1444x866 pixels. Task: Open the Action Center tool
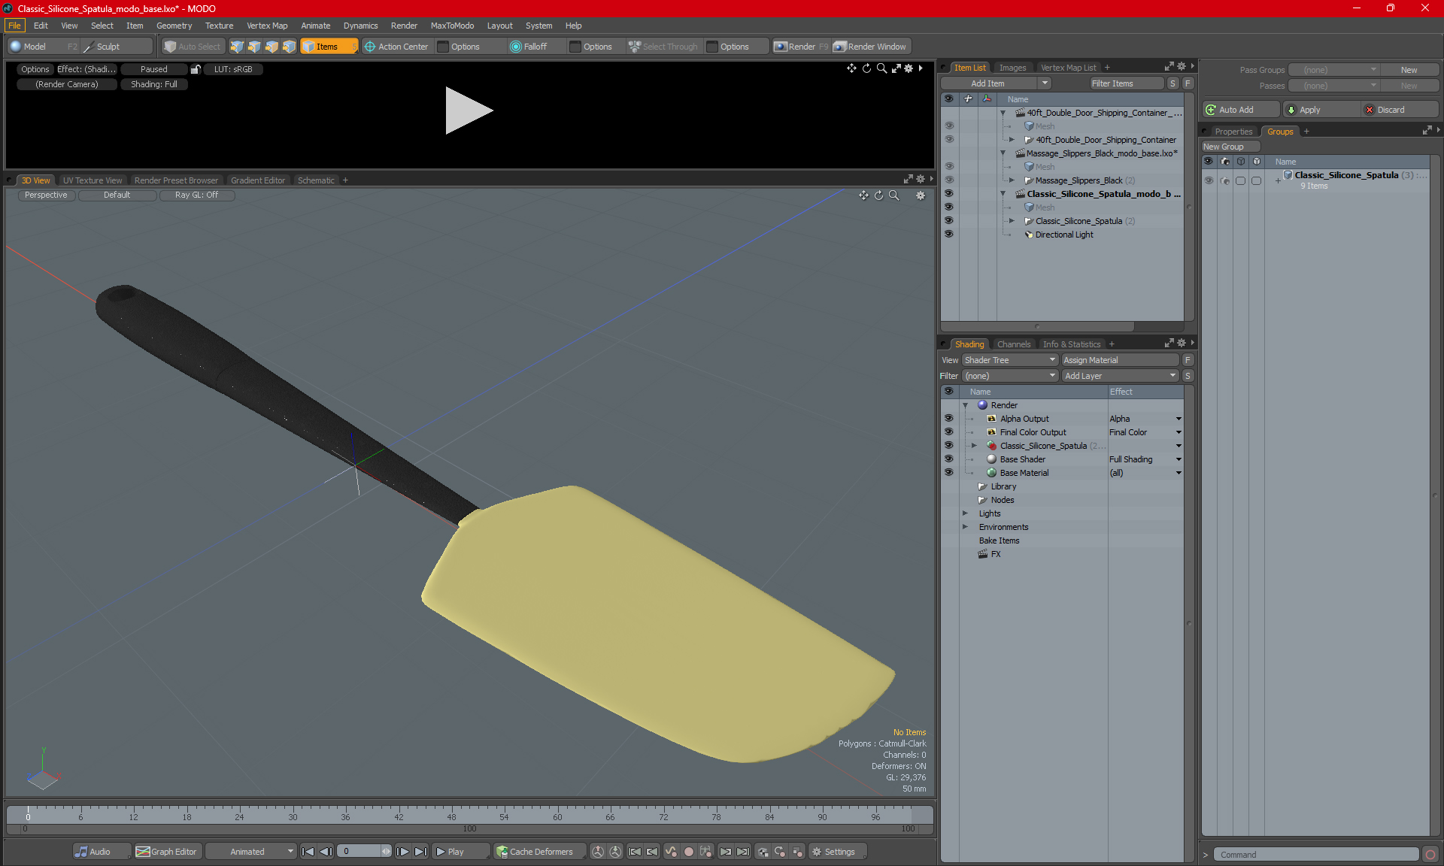396,47
